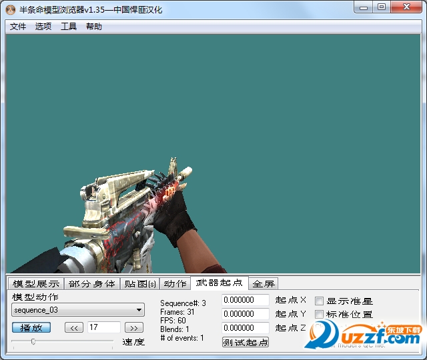Image resolution: width=427 pixels, height=360 pixels.
Task: Maximize the model viewer window
Action: coord(382,7)
